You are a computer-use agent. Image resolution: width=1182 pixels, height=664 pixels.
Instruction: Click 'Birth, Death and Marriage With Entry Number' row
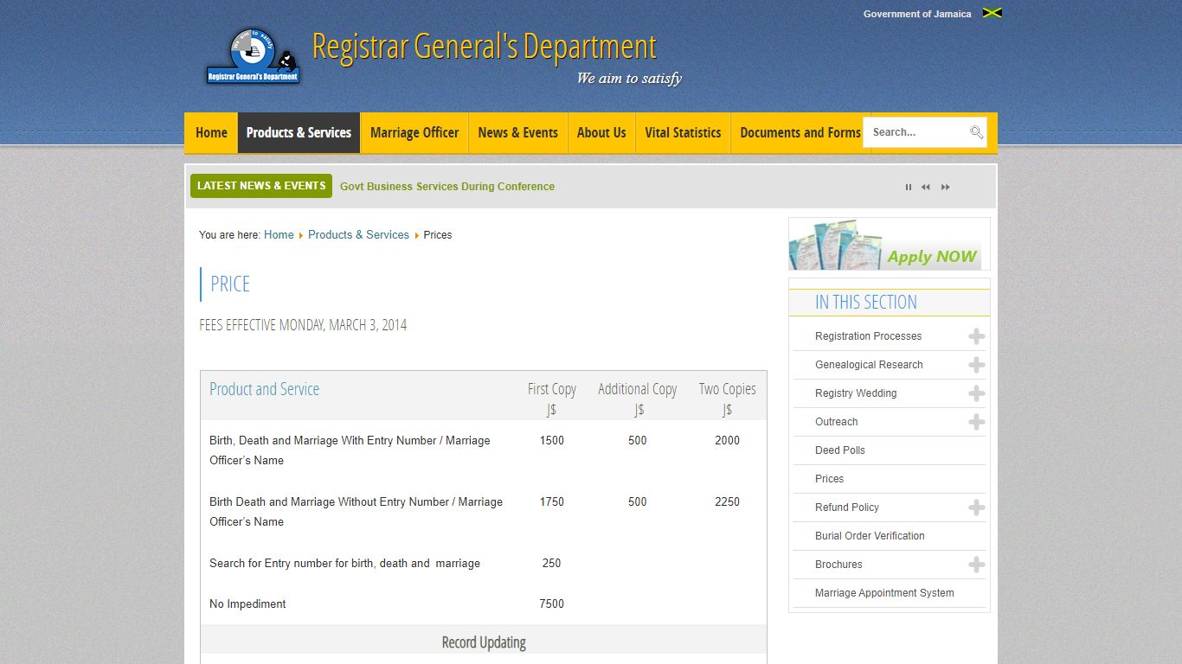point(350,450)
